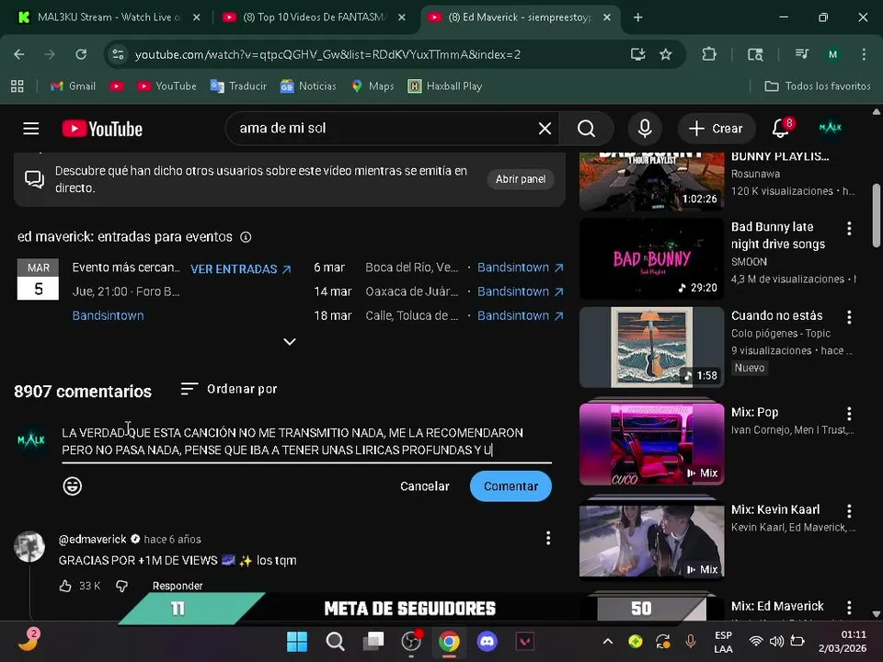Click Abrir panel for live chat
The height and width of the screenshot is (662, 883).
(521, 179)
